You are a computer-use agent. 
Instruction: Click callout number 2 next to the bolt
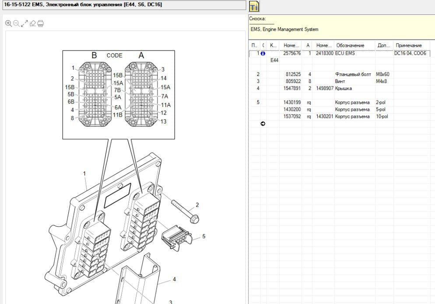coord(197,205)
